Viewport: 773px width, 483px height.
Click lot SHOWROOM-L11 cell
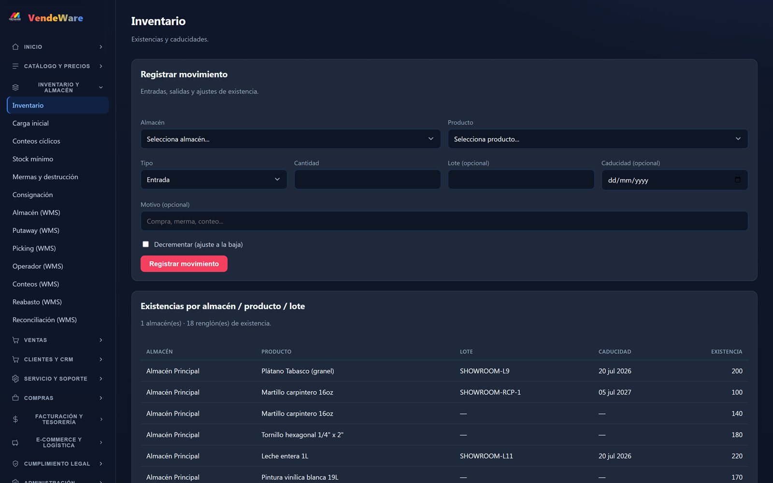coord(487,456)
